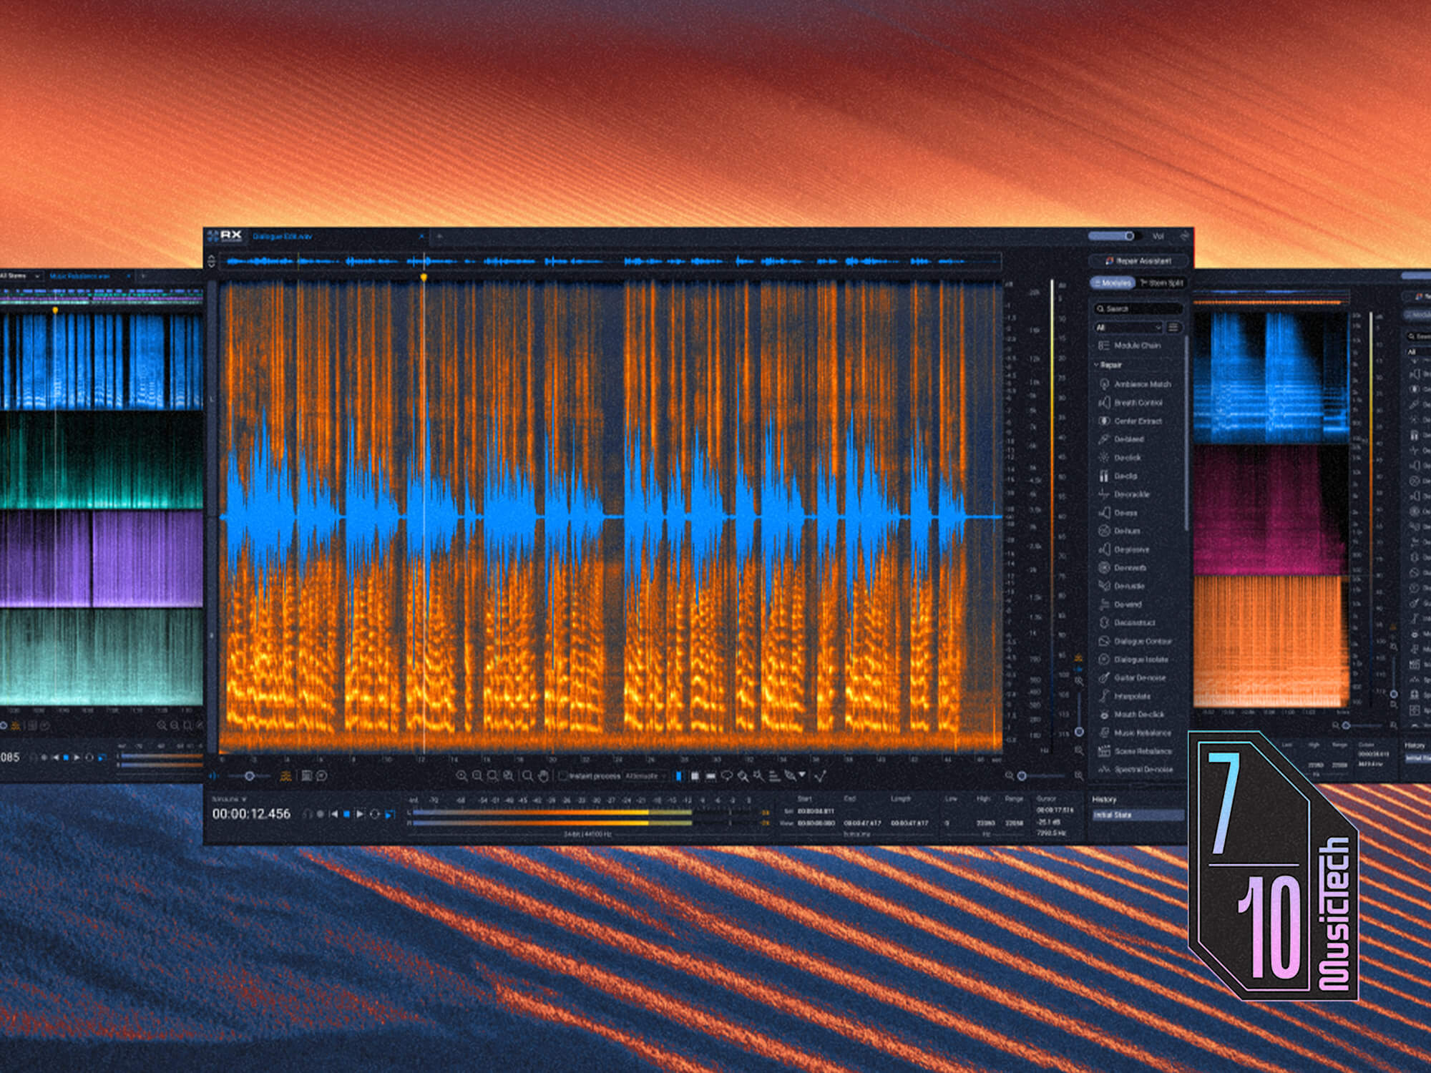Select the Modules tab
1431x1073 pixels.
pos(1112,283)
